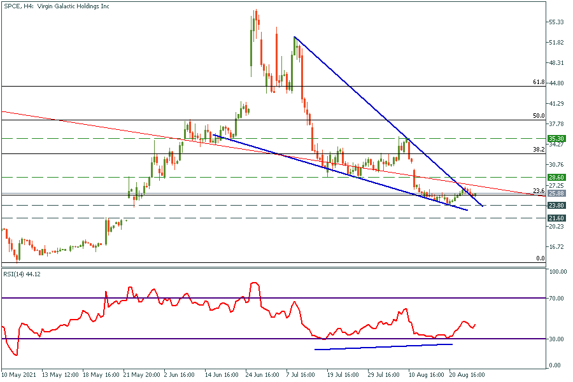Select the blue RSI divergence trend line
The image size is (573, 382).
coord(383,346)
